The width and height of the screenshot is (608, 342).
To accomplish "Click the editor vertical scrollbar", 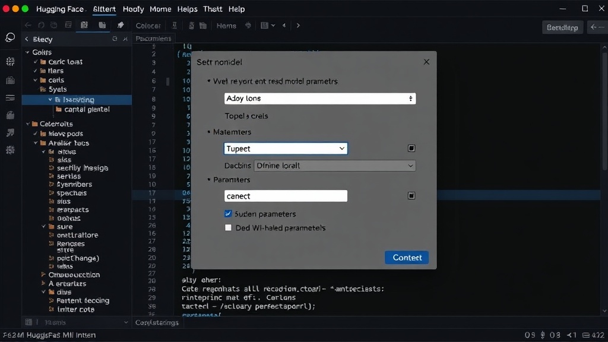I will pyautogui.click(x=604, y=110).
